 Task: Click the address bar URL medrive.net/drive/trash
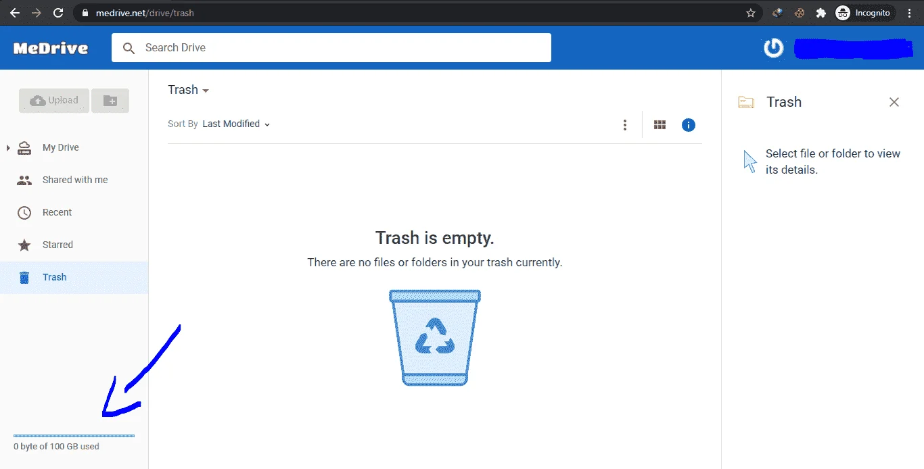point(145,13)
